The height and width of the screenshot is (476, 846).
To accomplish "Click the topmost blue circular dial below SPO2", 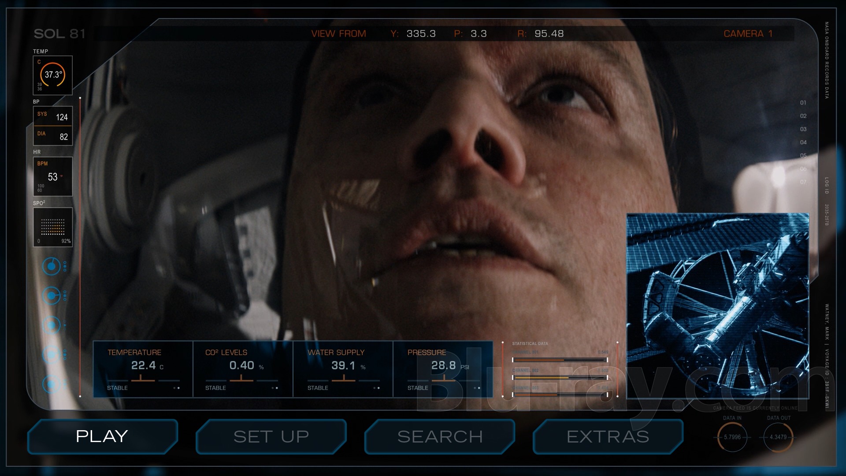I will point(52,266).
